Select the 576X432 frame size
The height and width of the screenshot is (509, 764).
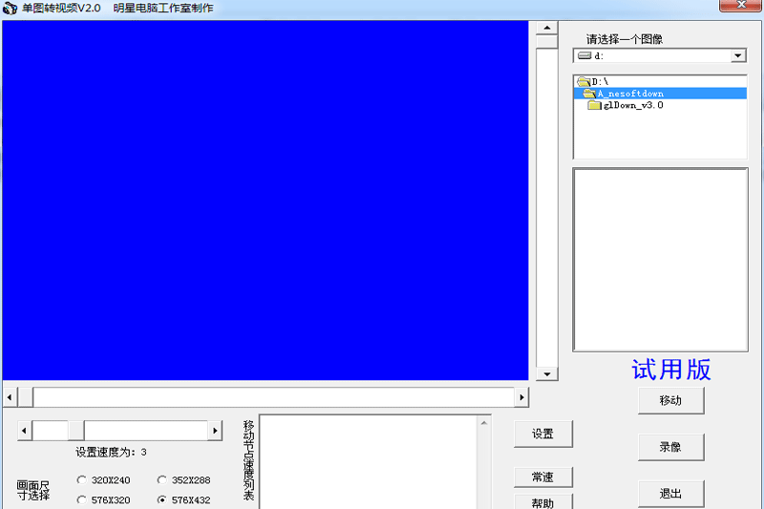(183, 499)
